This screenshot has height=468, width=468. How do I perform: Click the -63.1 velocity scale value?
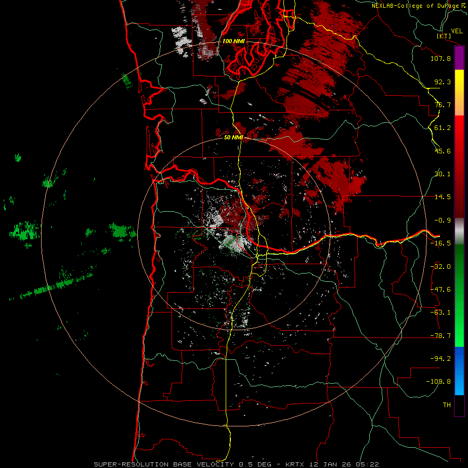coord(440,313)
